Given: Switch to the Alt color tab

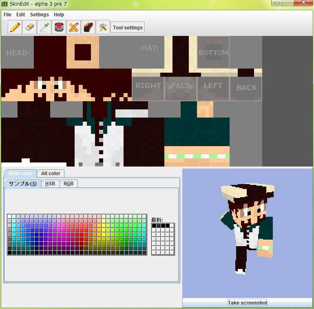Looking at the screenshot, I should click(51, 173).
